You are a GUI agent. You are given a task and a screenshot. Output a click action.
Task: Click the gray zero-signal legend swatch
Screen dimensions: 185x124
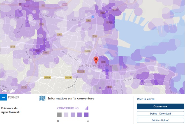59,114
